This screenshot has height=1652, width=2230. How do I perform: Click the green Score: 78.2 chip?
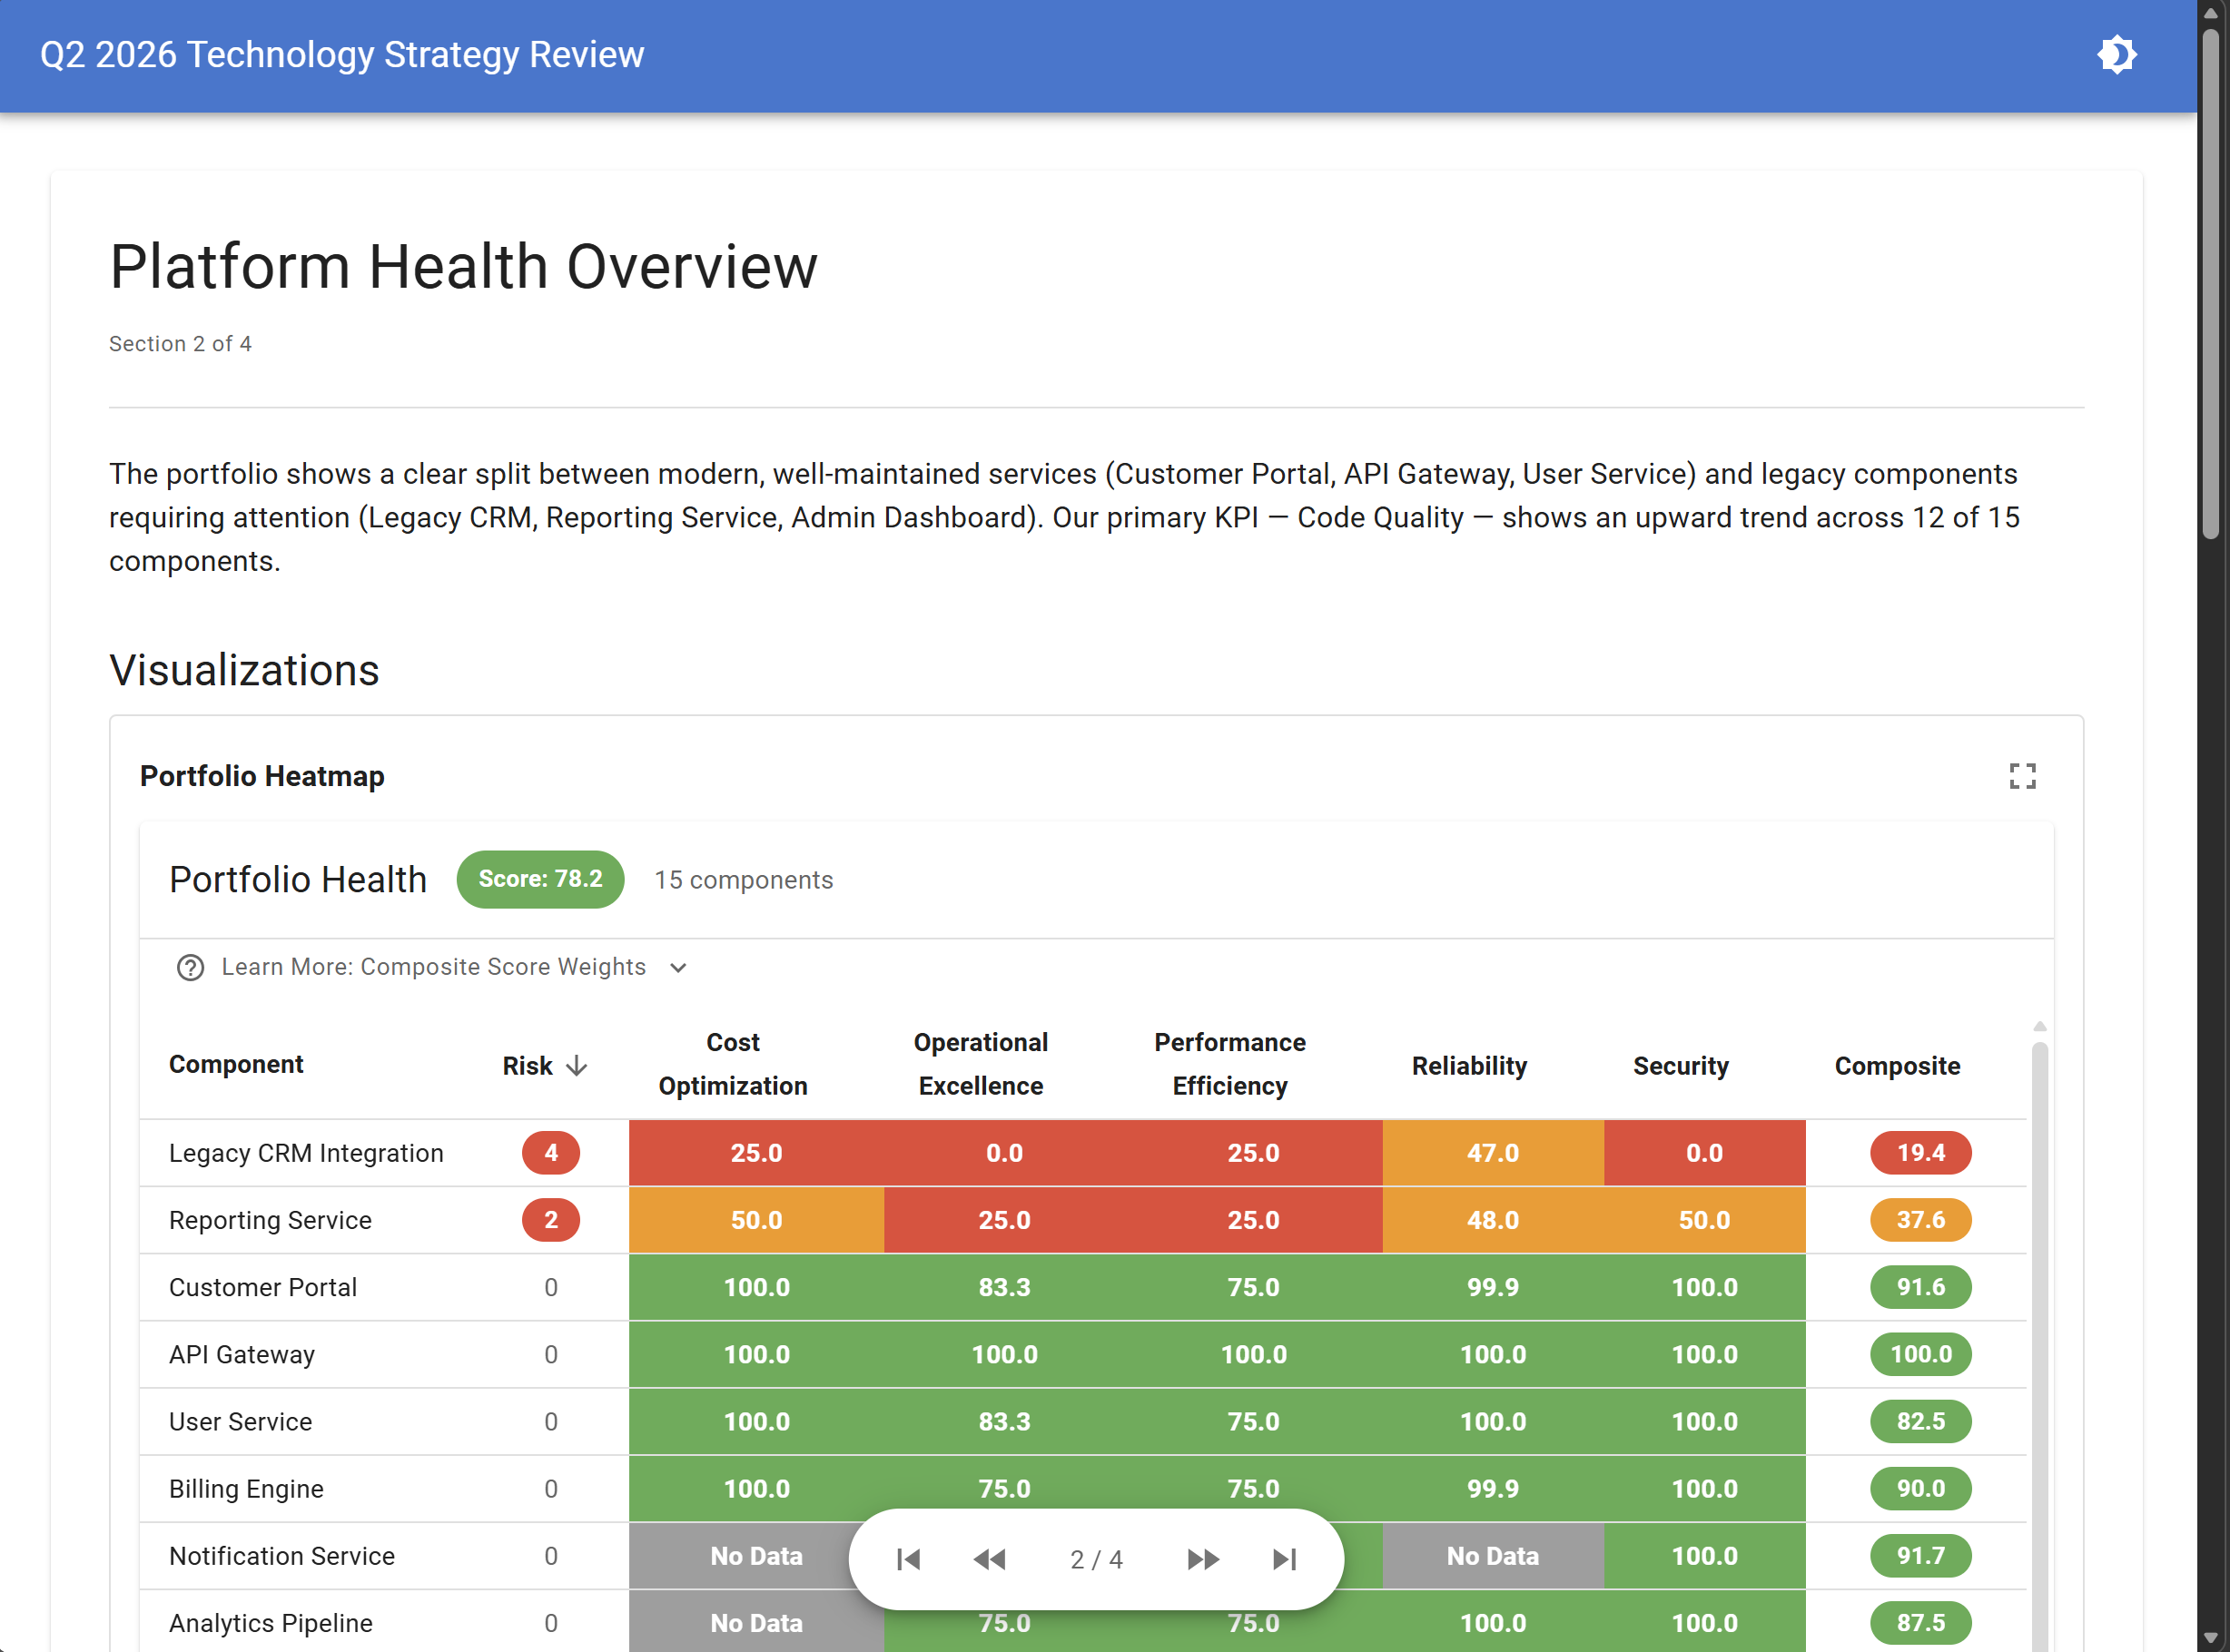540,880
